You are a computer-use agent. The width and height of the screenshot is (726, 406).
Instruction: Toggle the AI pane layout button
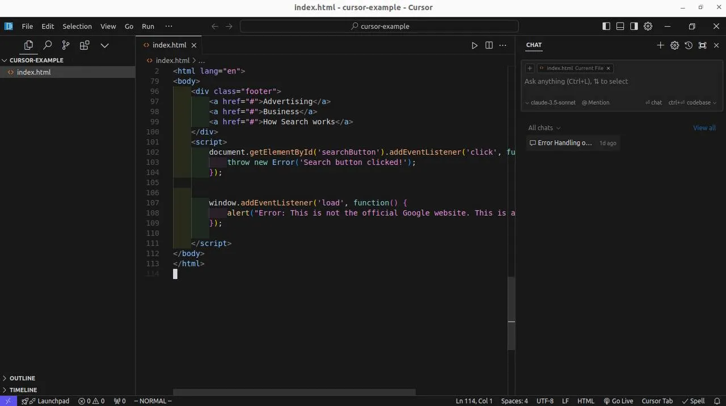(634, 26)
